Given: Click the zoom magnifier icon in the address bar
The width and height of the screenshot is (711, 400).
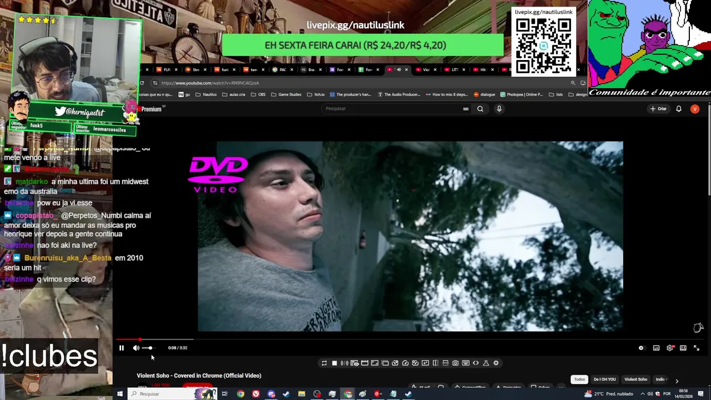Looking at the screenshot, I should 573,83.
